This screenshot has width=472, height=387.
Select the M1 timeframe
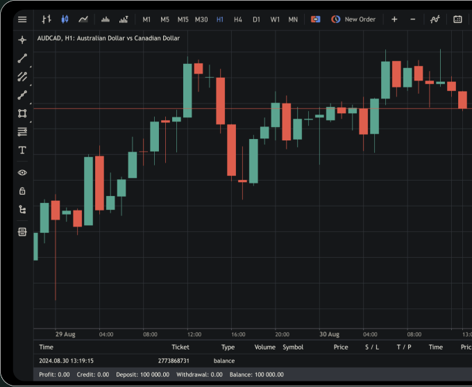click(146, 19)
